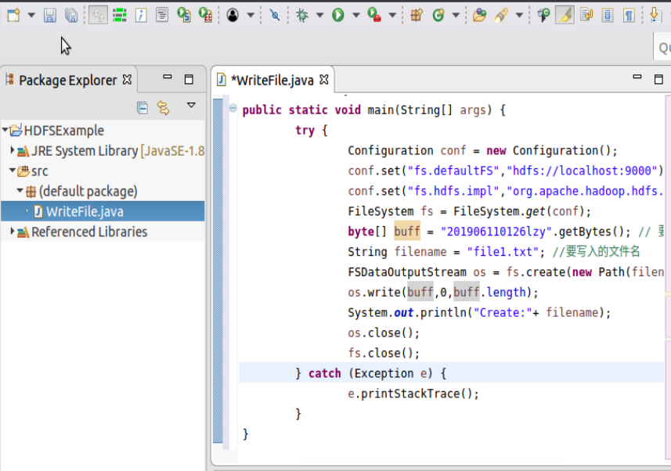The image size is (671, 471).
Task: Collapse the main method using fold marker
Action: (233, 110)
